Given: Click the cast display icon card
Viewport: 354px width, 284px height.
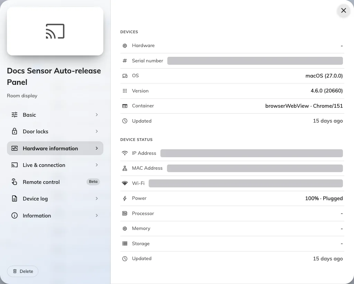Looking at the screenshot, I should point(55,31).
